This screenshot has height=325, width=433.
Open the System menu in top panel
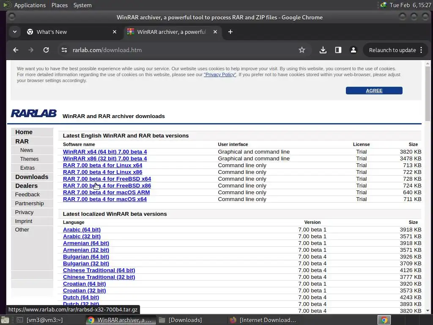pyautogui.click(x=82, y=5)
